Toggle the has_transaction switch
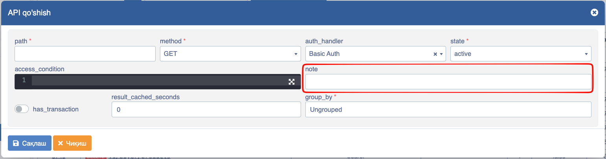 pos(22,109)
